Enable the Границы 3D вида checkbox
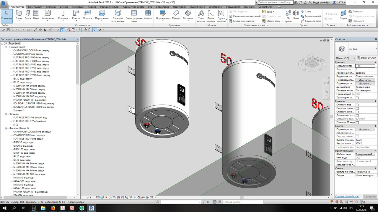 click(x=357, y=122)
